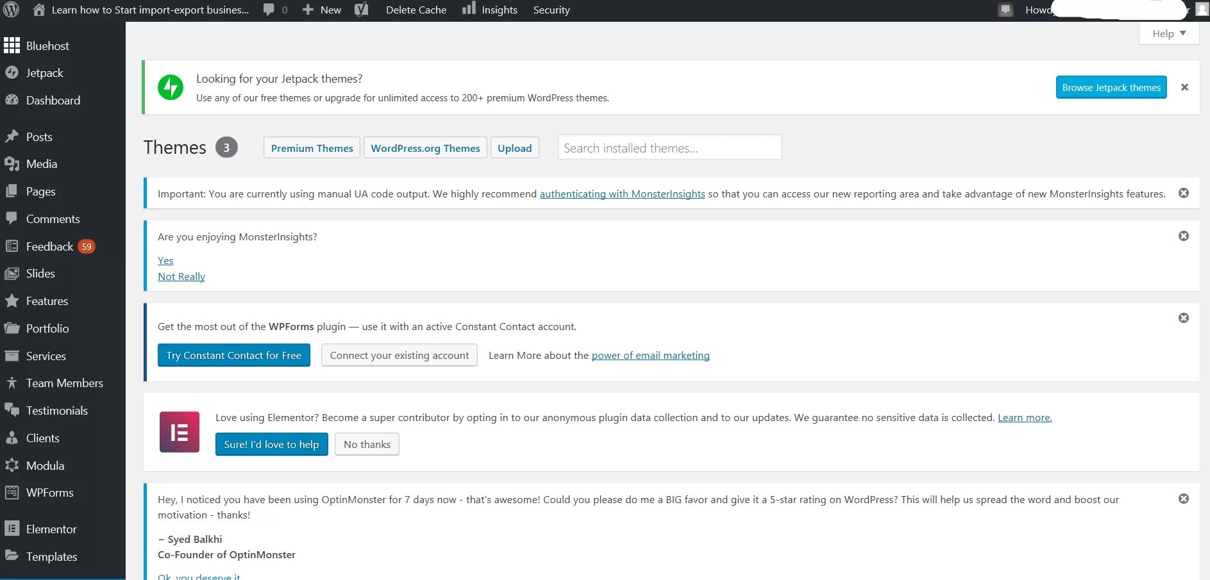Click the Elementor sidebar icon
1210x580 pixels.
[12, 529]
